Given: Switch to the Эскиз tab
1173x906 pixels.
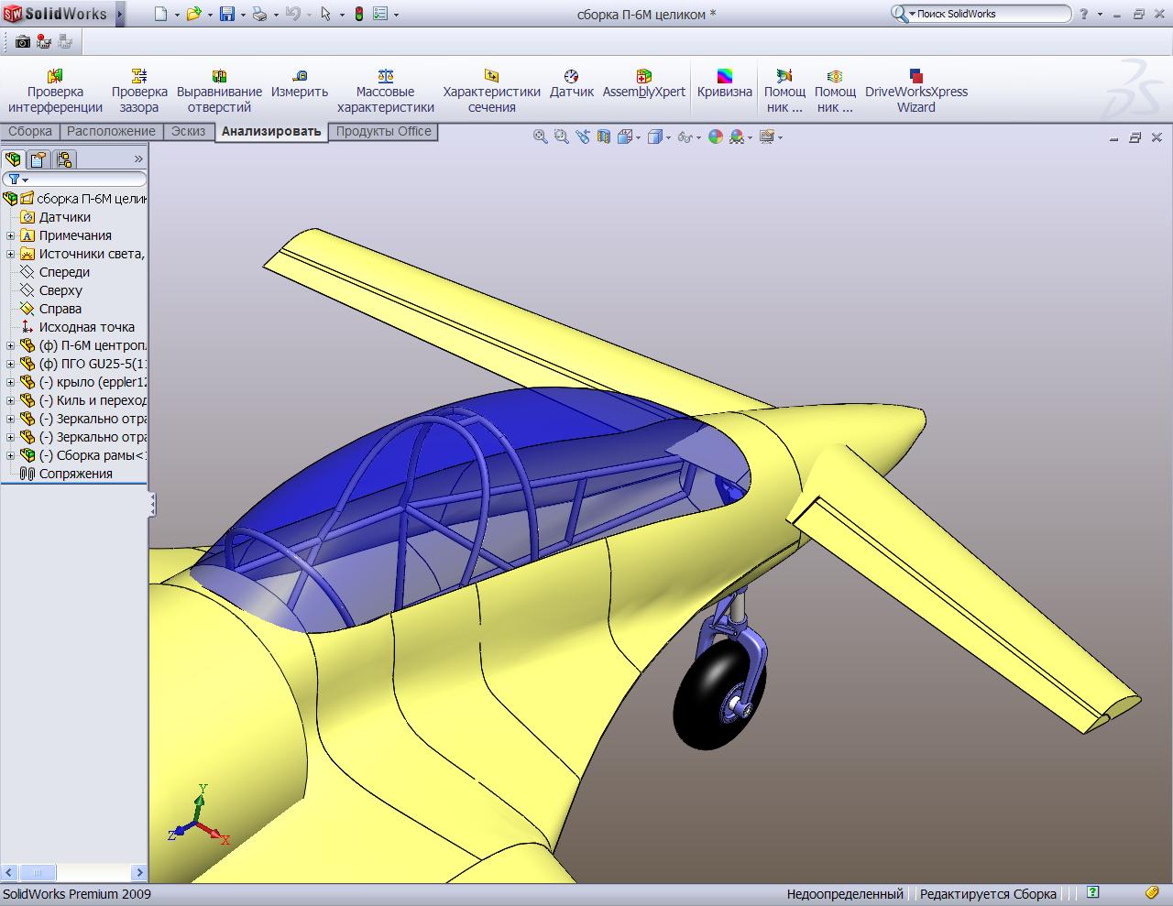Looking at the screenshot, I should coord(188,131).
